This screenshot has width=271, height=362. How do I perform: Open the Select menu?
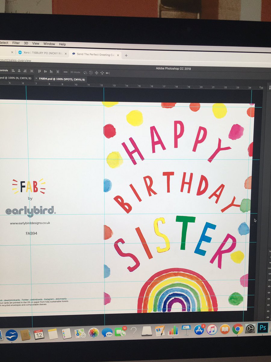[4, 43]
